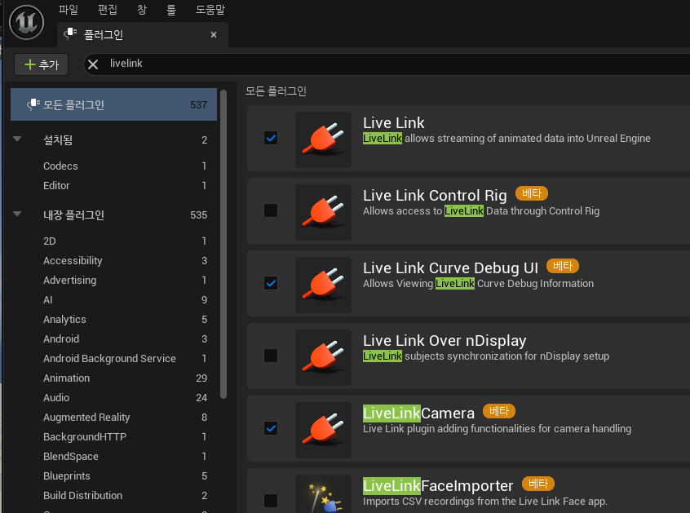Select the Build Distribution category
The width and height of the screenshot is (690, 513).
[x=113, y=495]
